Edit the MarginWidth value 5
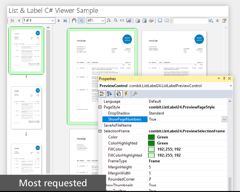 coord(188,173)
